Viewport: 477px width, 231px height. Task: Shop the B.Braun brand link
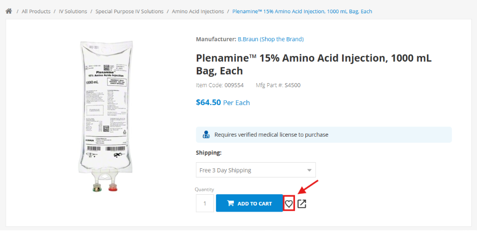(x=271, y=39)
